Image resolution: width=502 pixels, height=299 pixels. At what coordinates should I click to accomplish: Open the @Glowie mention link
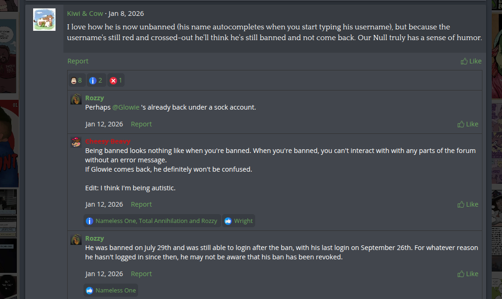[126, 107]
